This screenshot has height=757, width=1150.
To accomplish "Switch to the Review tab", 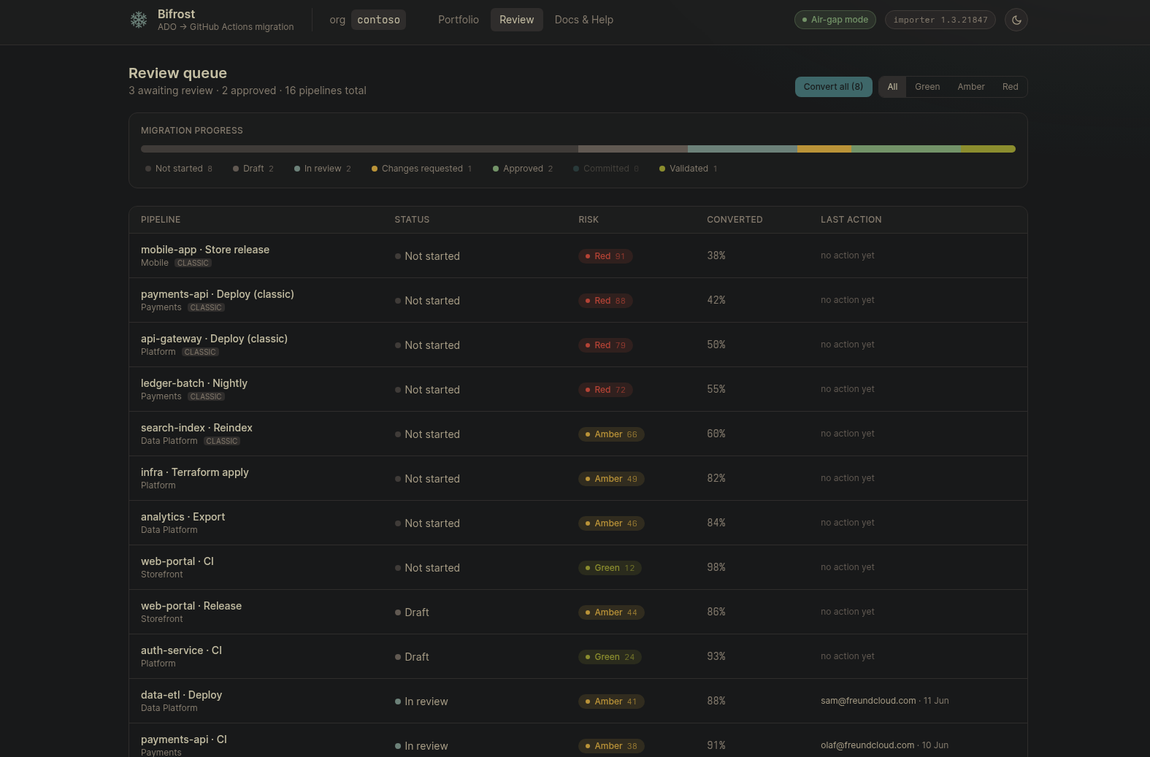I will click(x=516, y=20).
